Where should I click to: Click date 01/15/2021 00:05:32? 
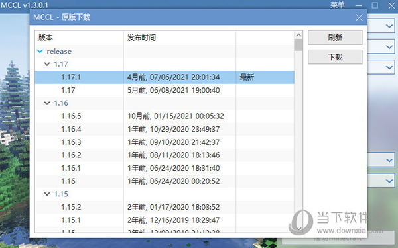[189, 116]
